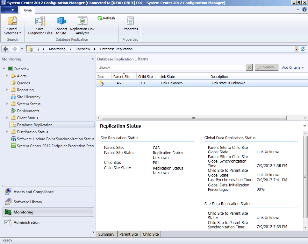Click the address bar root folder icon
The width and height of the screenshot is (308, 244).
31,49
